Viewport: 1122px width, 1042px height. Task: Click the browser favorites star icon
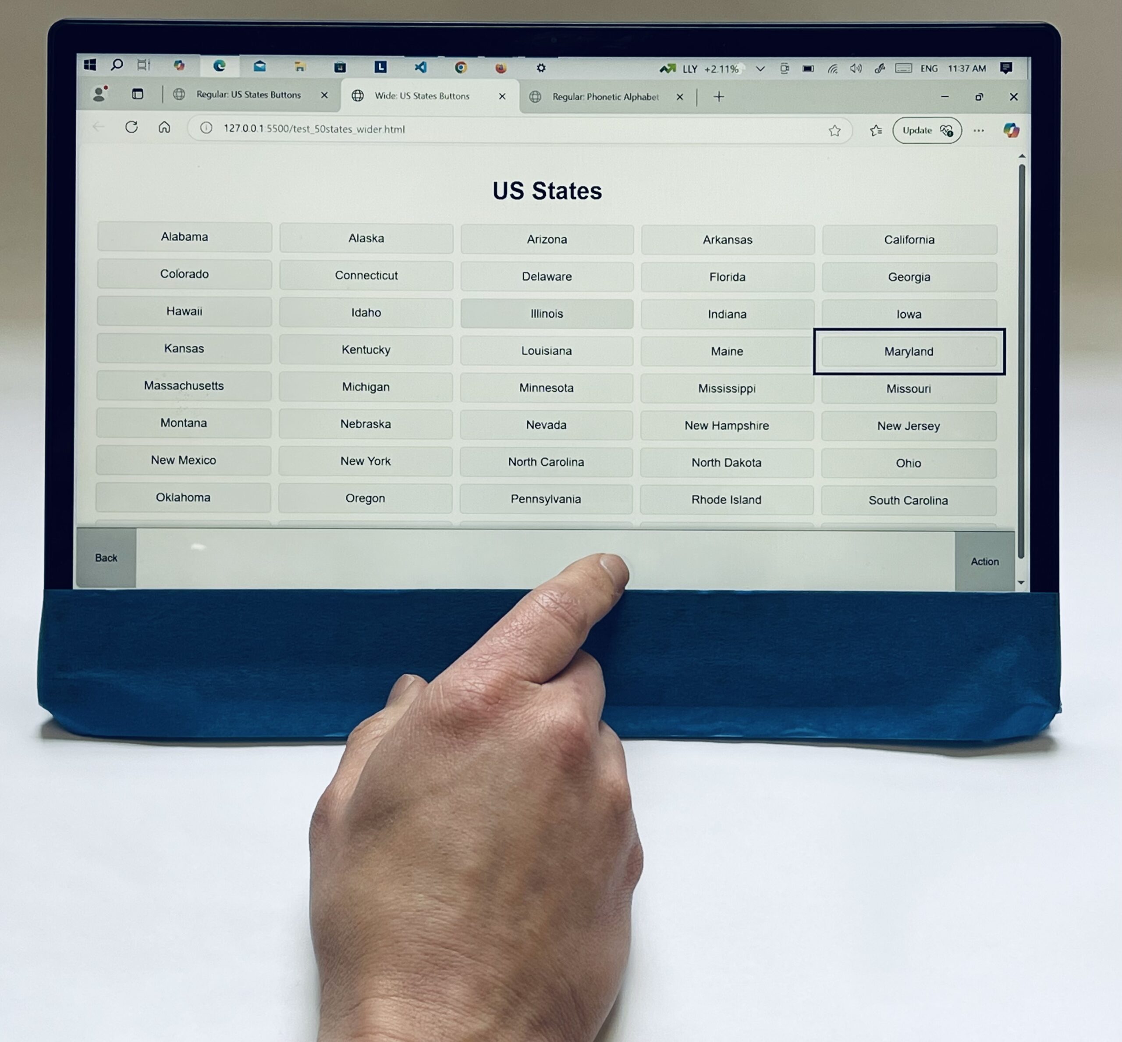(833, 129)
